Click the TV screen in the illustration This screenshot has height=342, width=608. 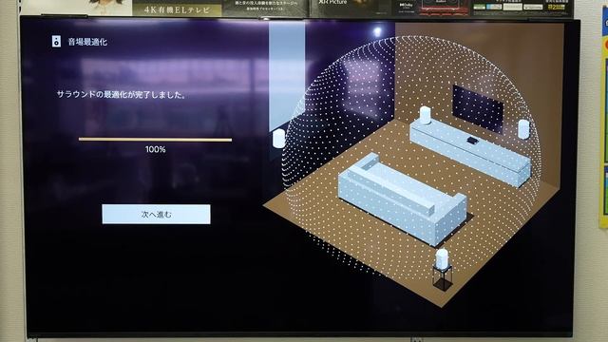click(478, 109)
